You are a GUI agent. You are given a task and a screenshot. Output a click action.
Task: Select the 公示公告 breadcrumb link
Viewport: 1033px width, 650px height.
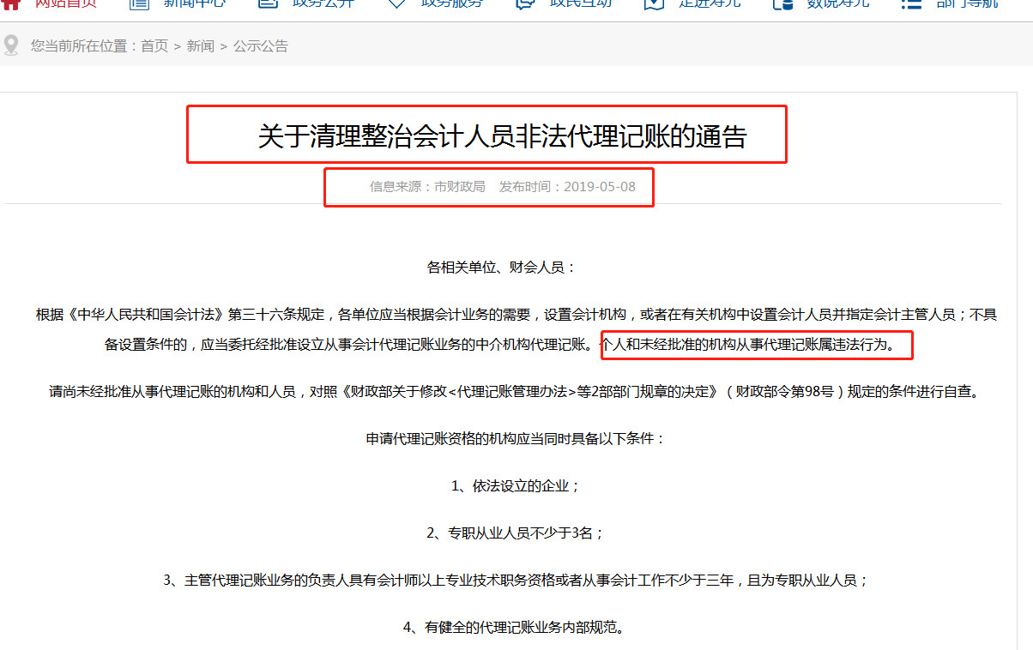click(x=261, y=46)
